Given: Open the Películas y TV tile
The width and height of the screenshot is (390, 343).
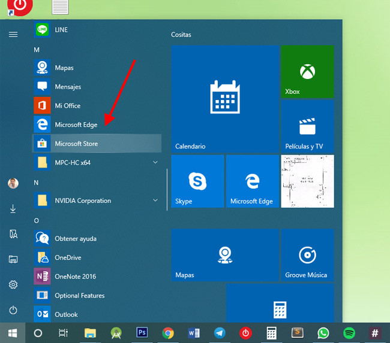Looking at the screenshot, I should 307,126.
